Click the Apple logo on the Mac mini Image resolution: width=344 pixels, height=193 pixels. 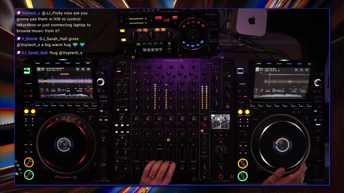(252, 20)
